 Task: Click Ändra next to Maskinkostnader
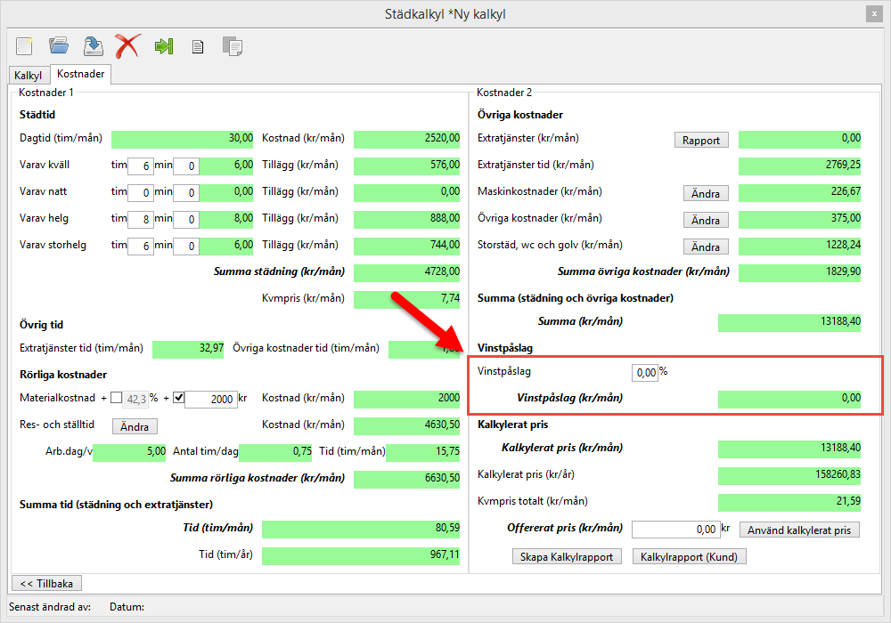pyautogui.click(x=706, y=193)
